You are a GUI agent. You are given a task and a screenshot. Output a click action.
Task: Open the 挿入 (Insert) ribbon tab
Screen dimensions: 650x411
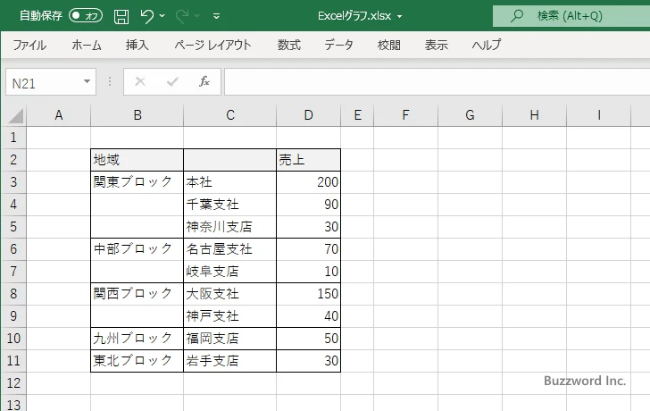coord(137,45)
